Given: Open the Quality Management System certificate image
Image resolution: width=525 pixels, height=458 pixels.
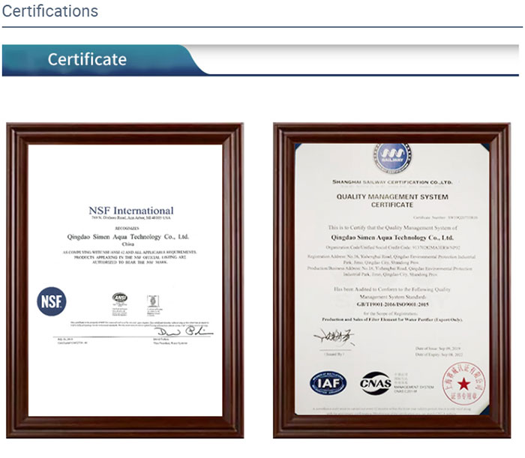Looking at the screenshot, I should coord(391,280).
